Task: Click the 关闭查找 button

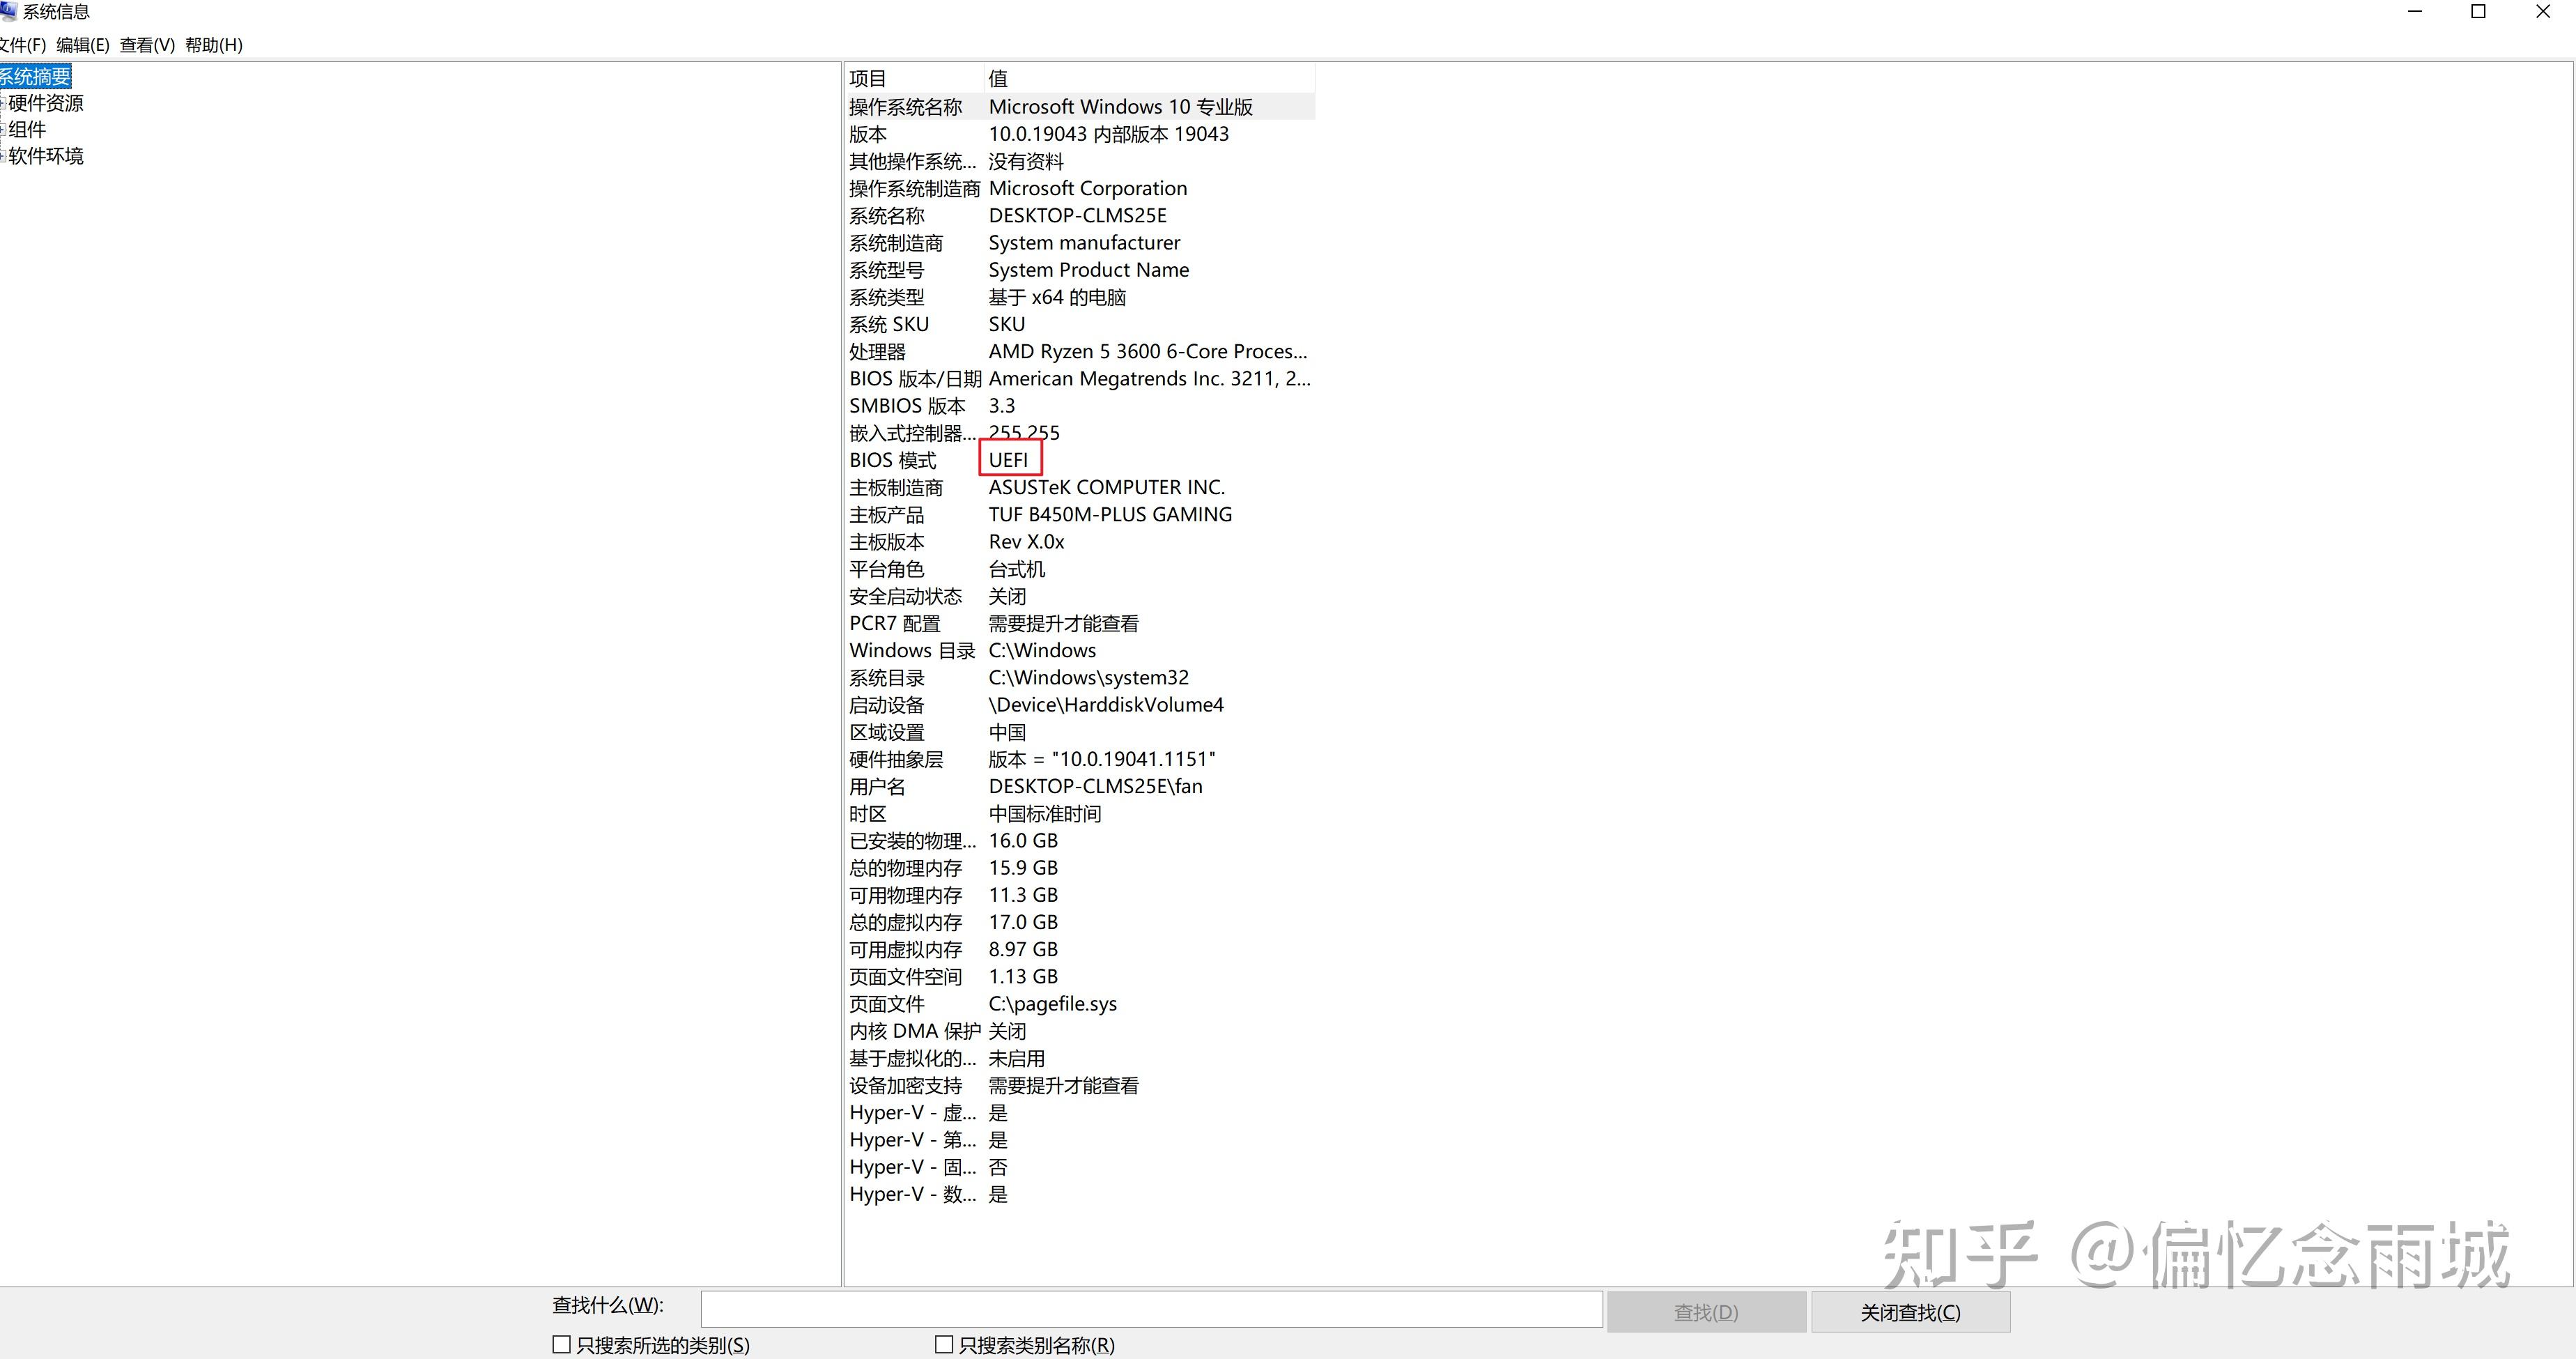Action: pyautogui.click(x=1910, y=1312)
